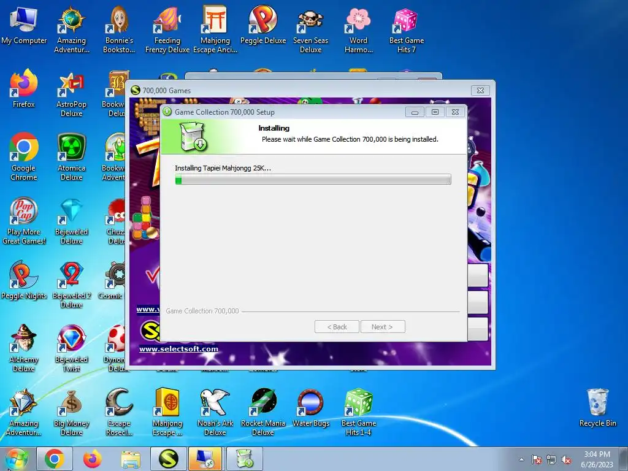Open Firefox desktop shortcut
This screenshot has width=628, height=471.
tap(24, 89)
